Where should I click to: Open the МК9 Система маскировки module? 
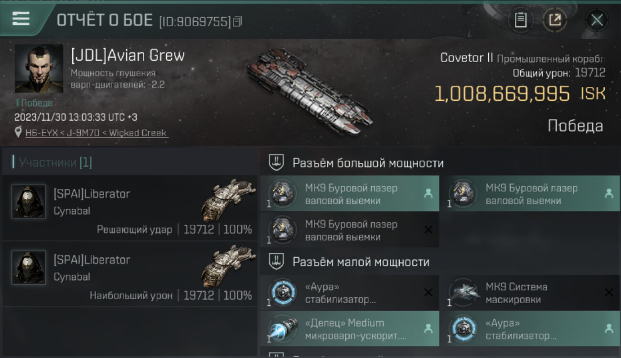click(530, 293)
